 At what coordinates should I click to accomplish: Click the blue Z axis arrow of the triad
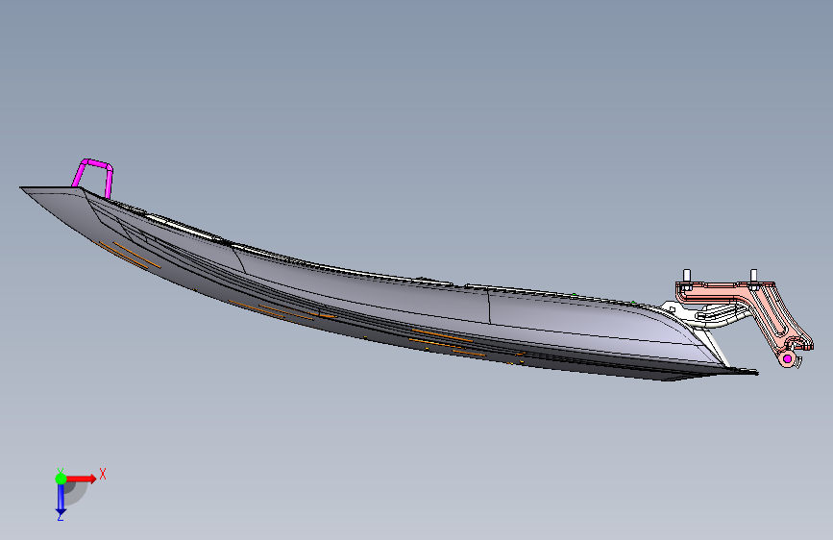[61, 500]
